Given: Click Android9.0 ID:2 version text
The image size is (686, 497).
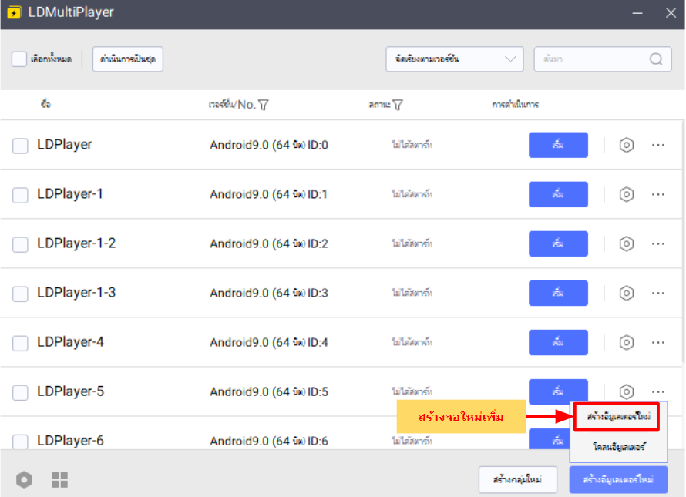Looking at the screenshot, I should [x=269, y=243].
